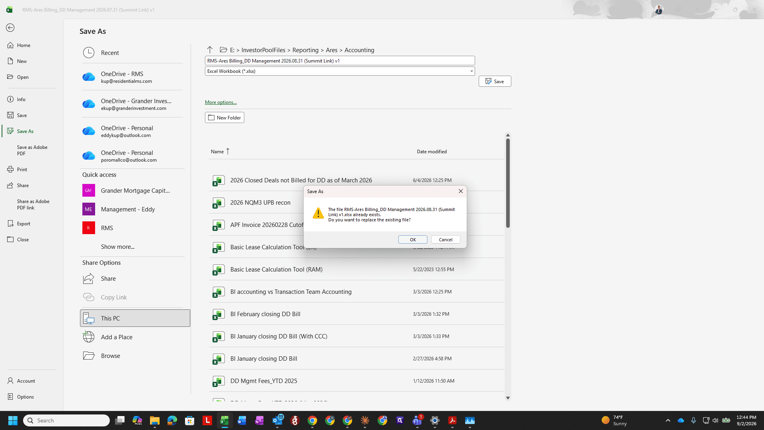The width and height of the screenshot is (764, 430).
Task: Open Windows Start menu
Action: [x=13, y=420]
